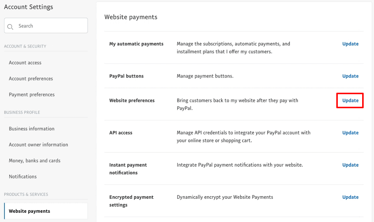Select Account preferences in sidebar
The height and width of the screenshot is (222, 374).
31,78
